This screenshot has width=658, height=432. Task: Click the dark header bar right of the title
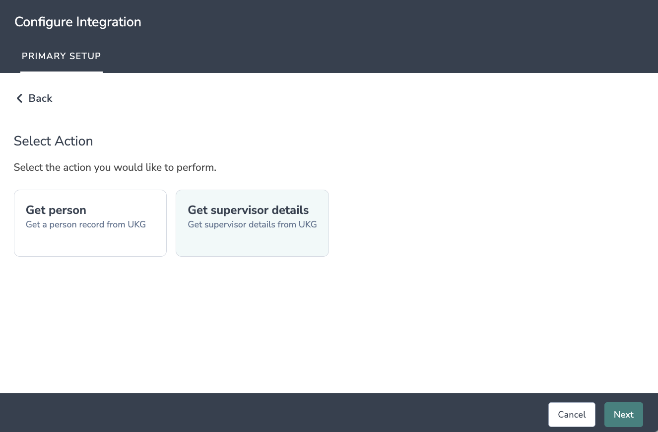(x=397, y=22)
